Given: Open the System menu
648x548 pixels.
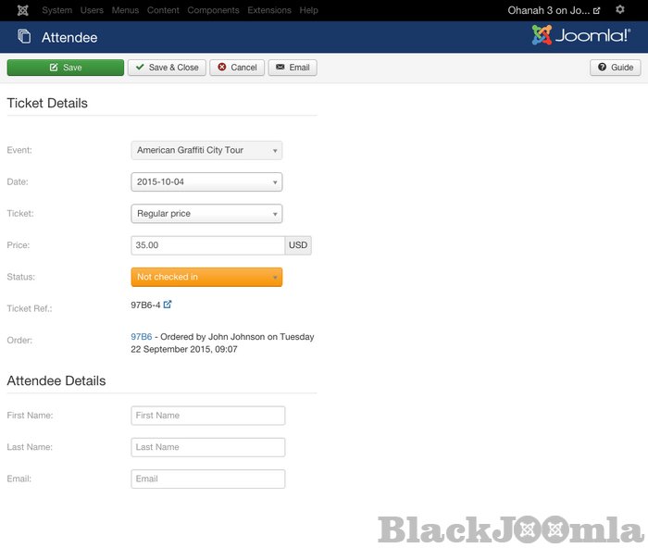Looking at the screenshot, I should coord(56,10).
